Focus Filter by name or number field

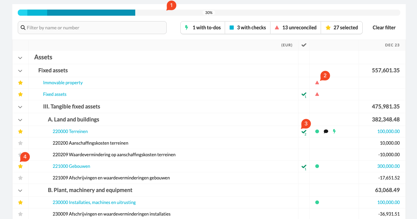click(92, 28)
